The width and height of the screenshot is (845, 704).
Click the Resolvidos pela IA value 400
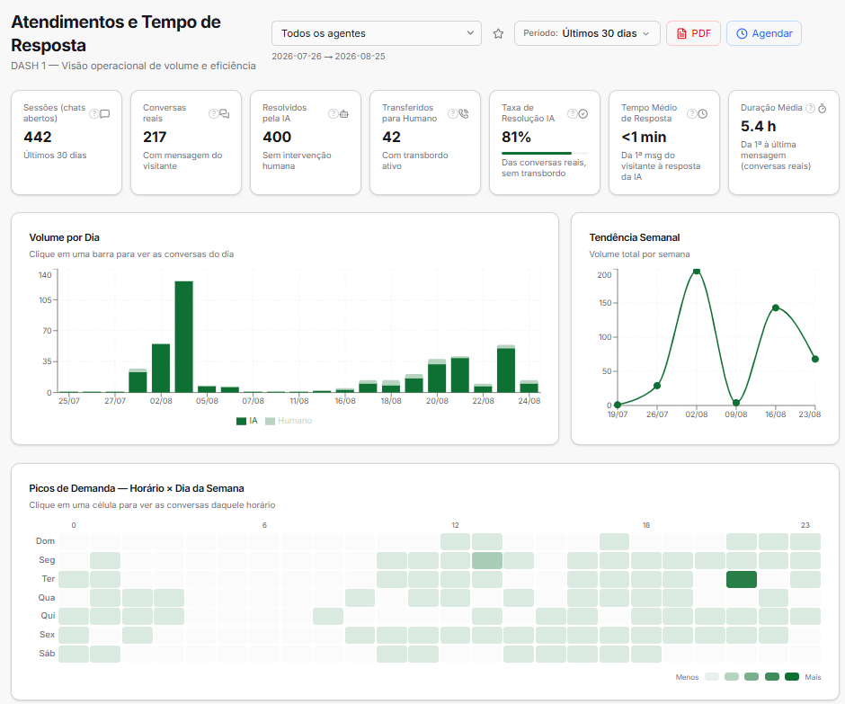tap(277, 138)
